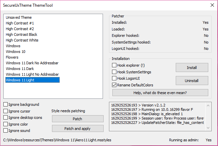Select High Contrast White theme
218x146 pixels.
tap(22, 40)
